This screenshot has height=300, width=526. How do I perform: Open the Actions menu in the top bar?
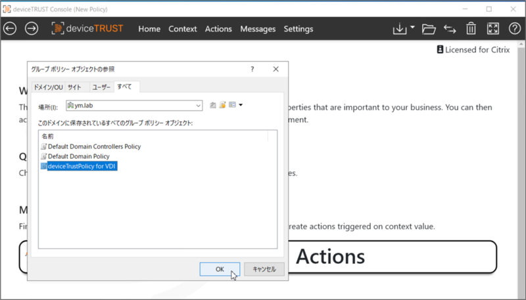point(218,29)
